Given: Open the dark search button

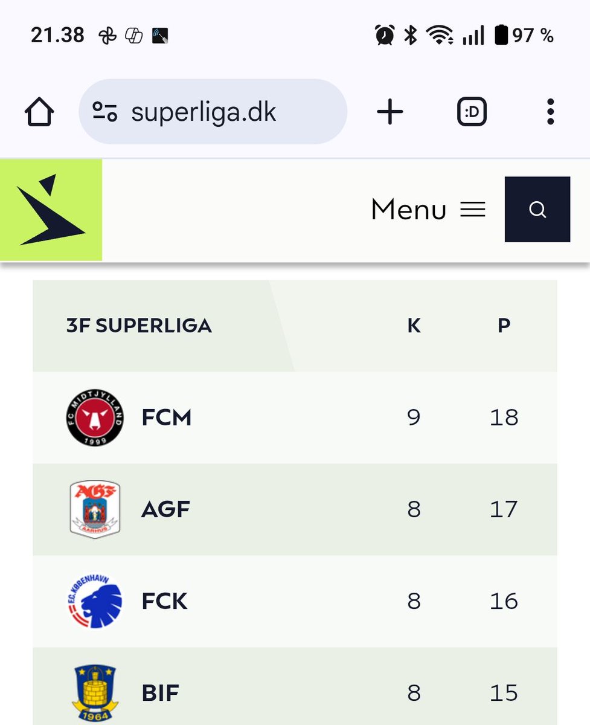Looking at the screenshot, I should (x=537, y=209).
